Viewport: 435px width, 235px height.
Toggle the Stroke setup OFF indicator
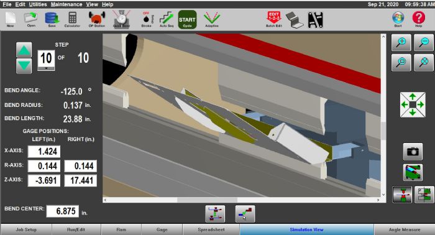point(147,19)
